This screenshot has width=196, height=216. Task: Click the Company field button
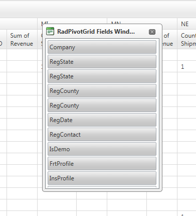coord(102,47)
